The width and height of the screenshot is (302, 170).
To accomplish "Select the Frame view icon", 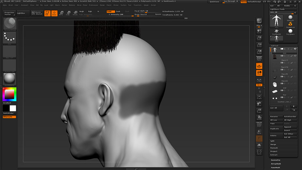I will (x=259, y=97).
